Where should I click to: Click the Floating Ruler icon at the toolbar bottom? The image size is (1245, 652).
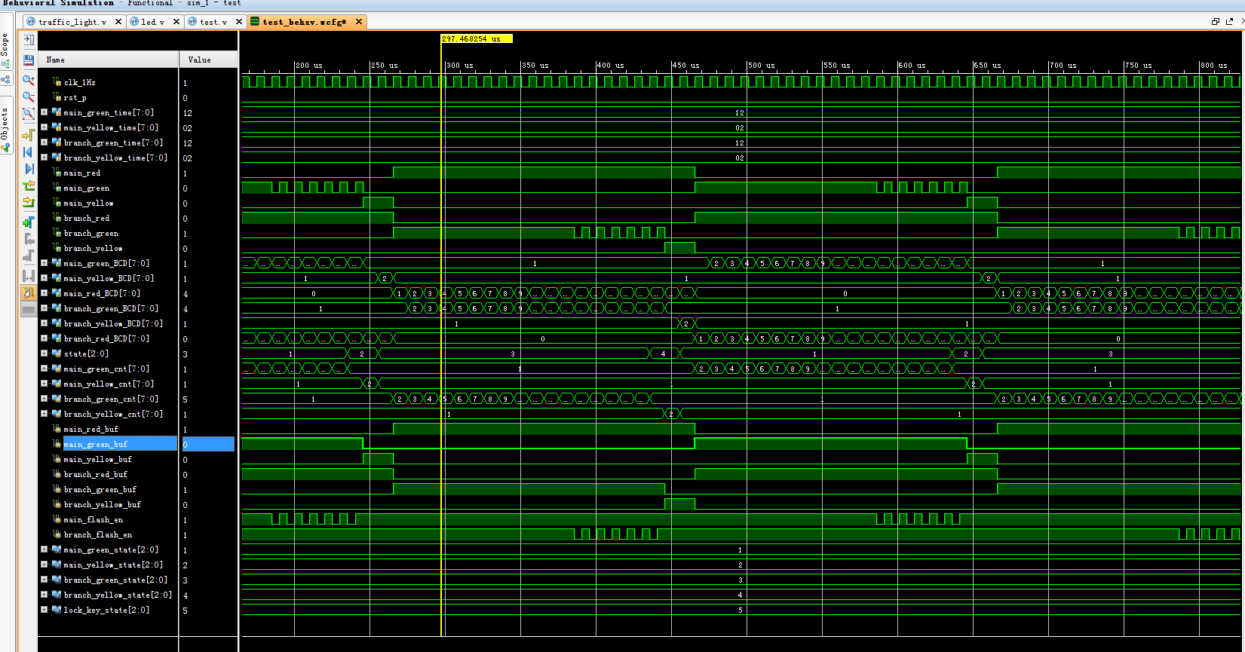click(29, 309)
